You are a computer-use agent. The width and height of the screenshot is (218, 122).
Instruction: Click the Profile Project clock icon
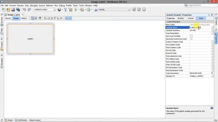point(89,9)
